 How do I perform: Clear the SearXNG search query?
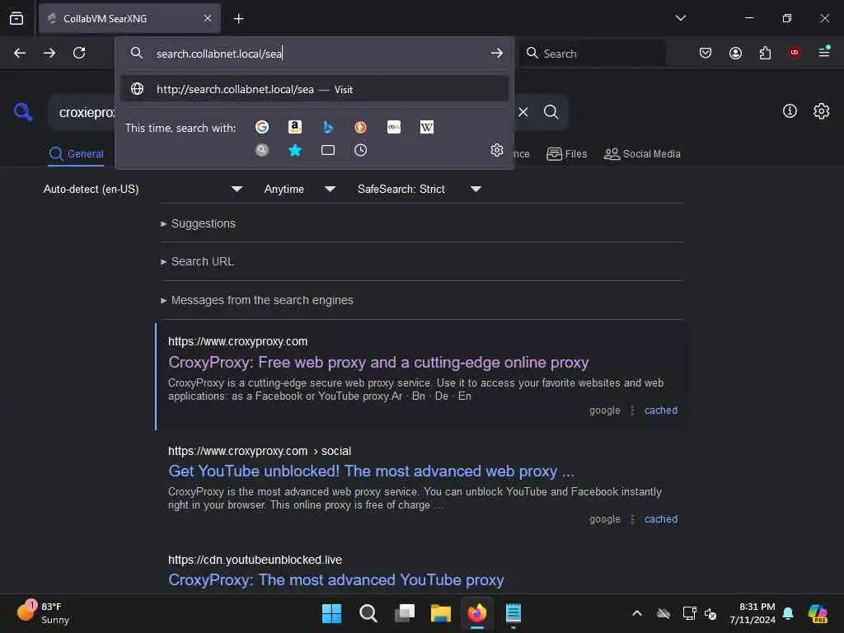pyautogui.click(x=523, y=112)
